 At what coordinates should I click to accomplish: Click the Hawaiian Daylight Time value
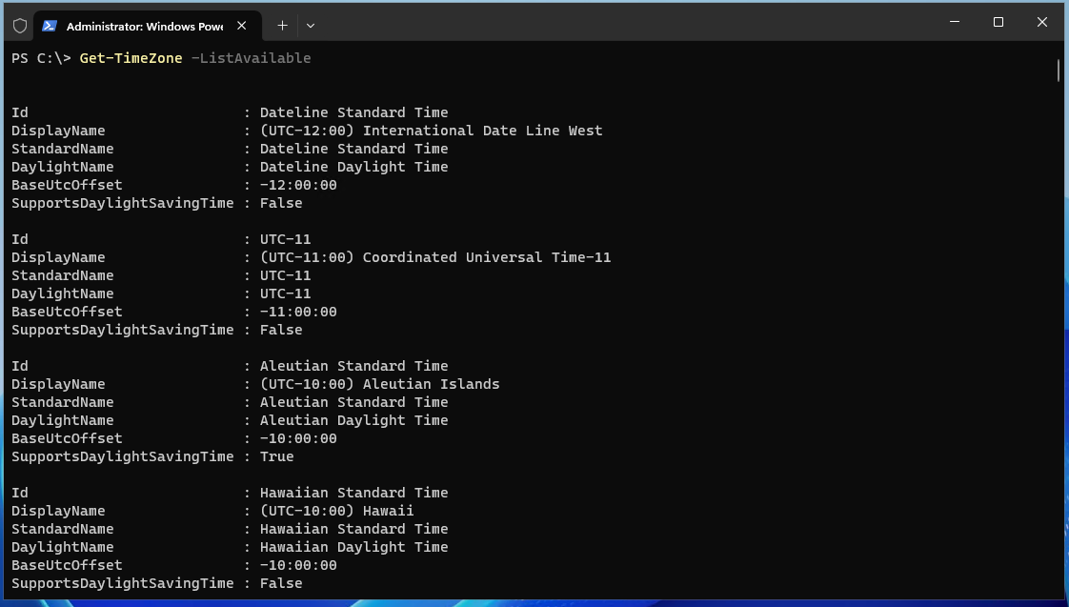coord(353,547)
